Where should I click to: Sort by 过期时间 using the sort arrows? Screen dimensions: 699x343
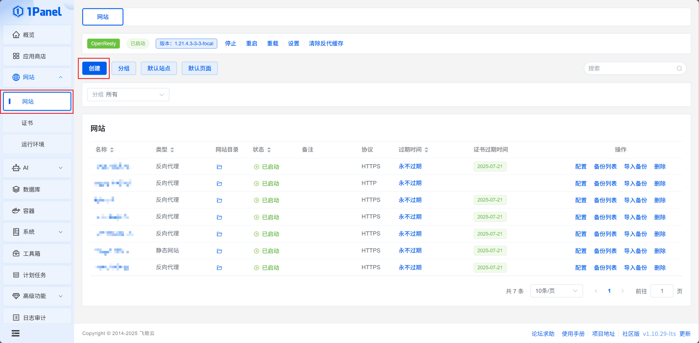coord(426,150)
